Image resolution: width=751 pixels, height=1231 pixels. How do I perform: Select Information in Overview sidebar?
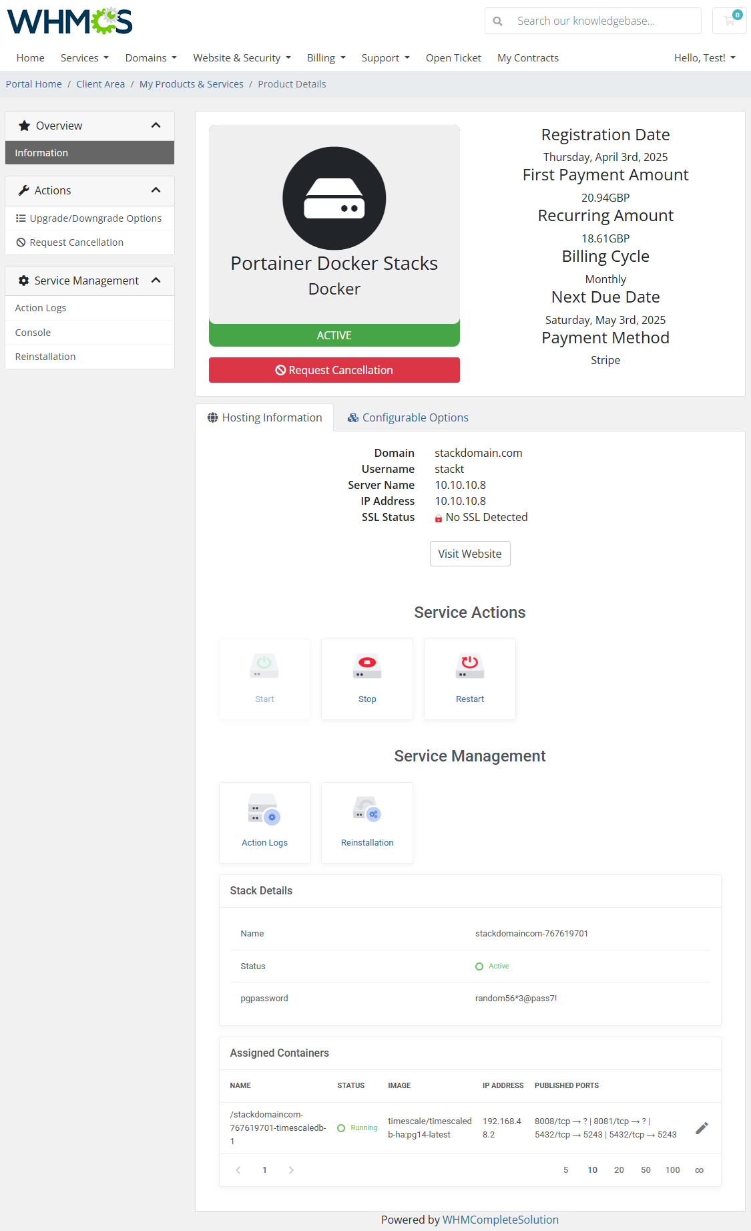[89, 153]
